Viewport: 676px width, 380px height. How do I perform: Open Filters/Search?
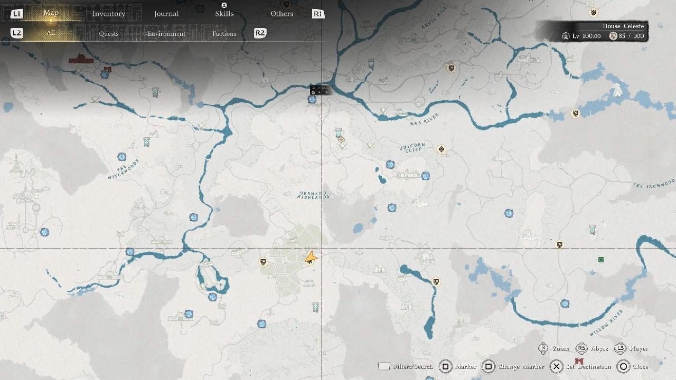tap(413, 366)
